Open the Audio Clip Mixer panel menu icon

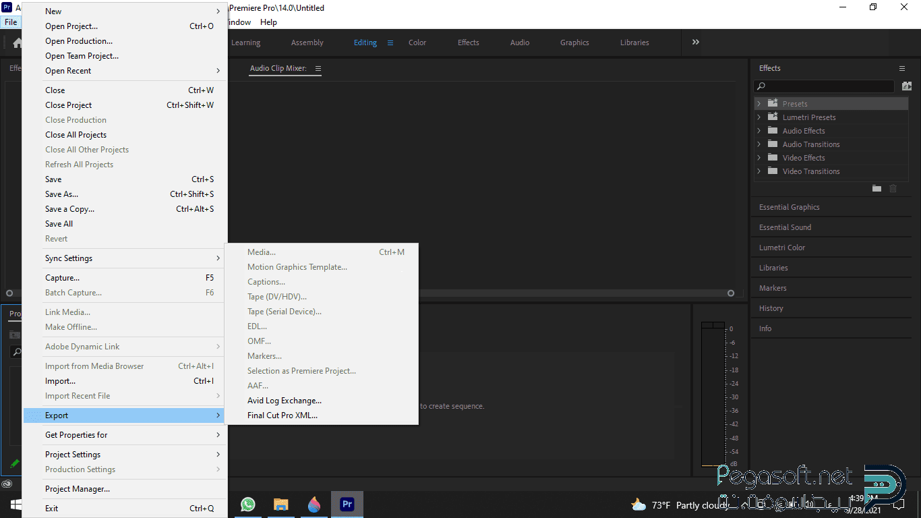[318, 68]
